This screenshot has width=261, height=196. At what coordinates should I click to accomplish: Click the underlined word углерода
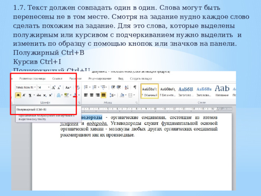69,123
